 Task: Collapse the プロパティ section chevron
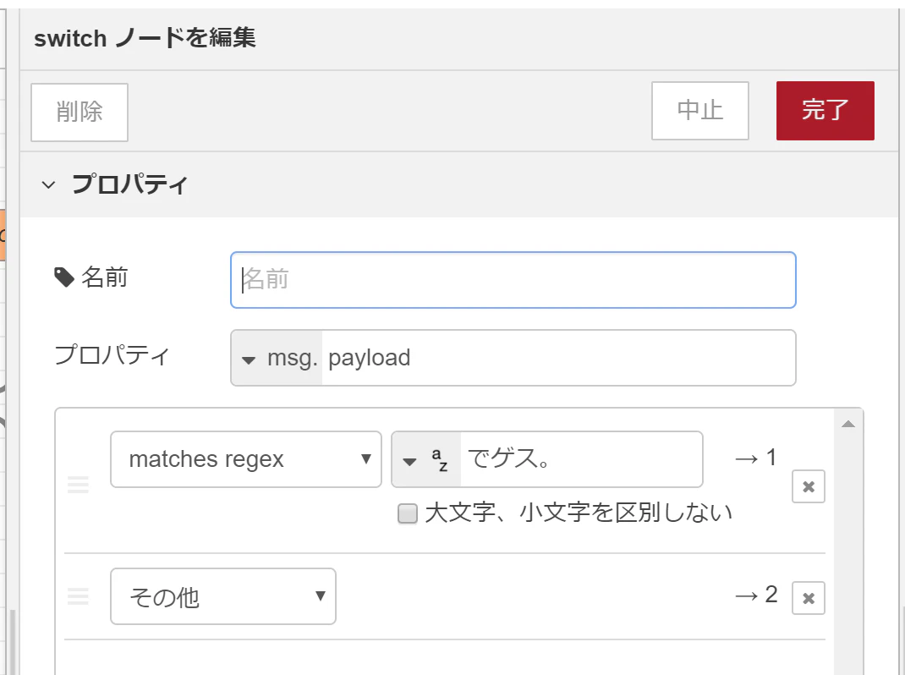click(48, 184)
